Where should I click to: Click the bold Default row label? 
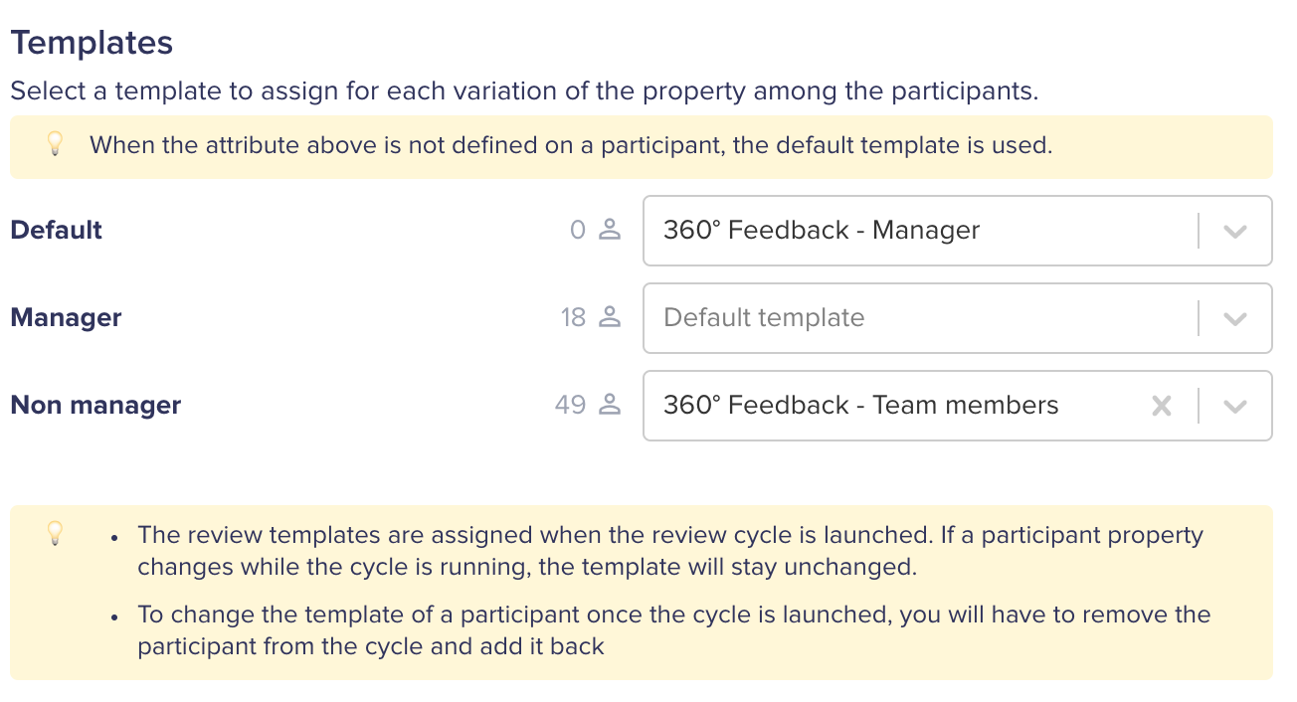tap(57, 230)
